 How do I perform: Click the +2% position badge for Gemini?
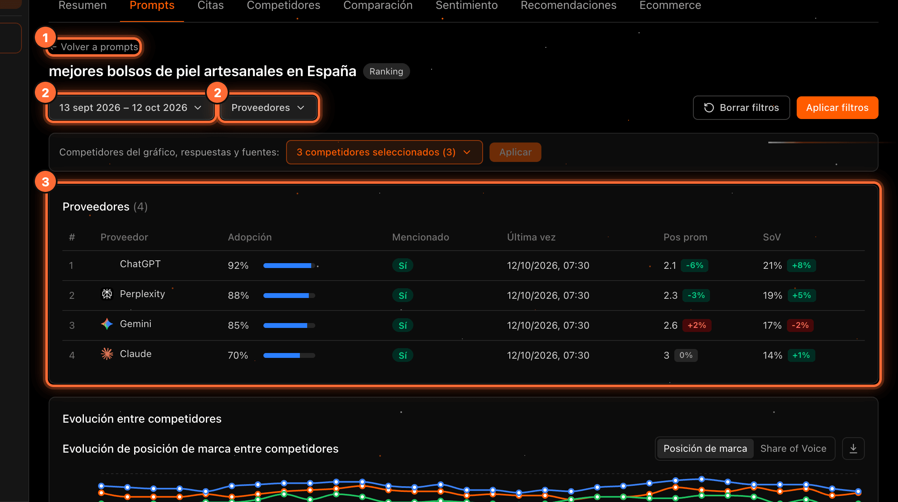pos(697,325)
